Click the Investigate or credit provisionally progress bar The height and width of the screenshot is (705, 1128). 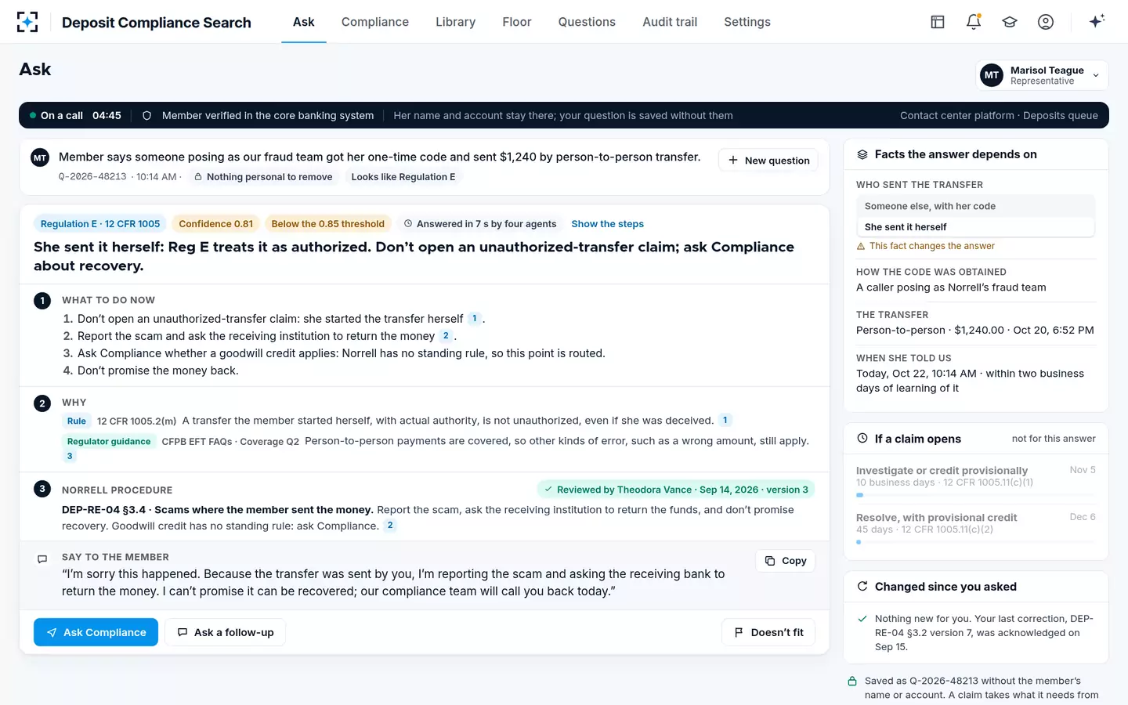(x=976, y=495)
